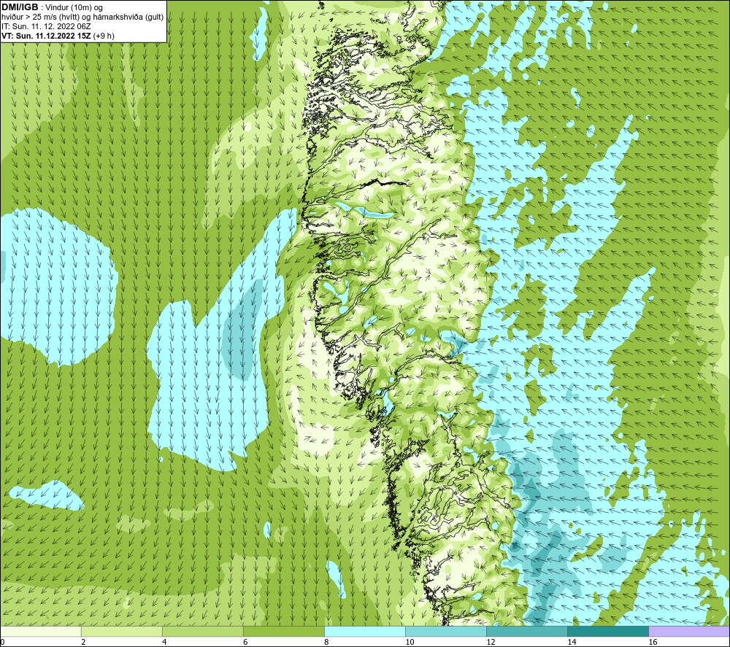The height and width of the screenshot is (647, 730).
Task: Click the "DMI/IGB" title text
Action: [20, 7]
